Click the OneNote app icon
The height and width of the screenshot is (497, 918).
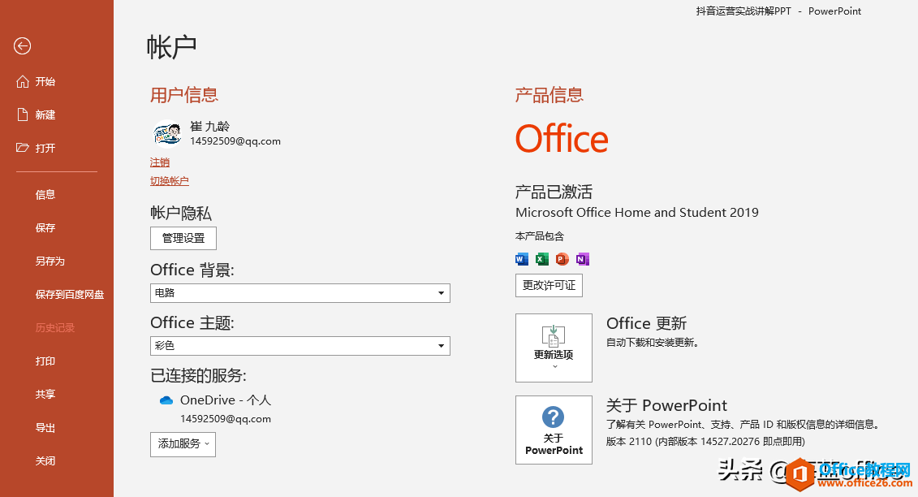582,258
